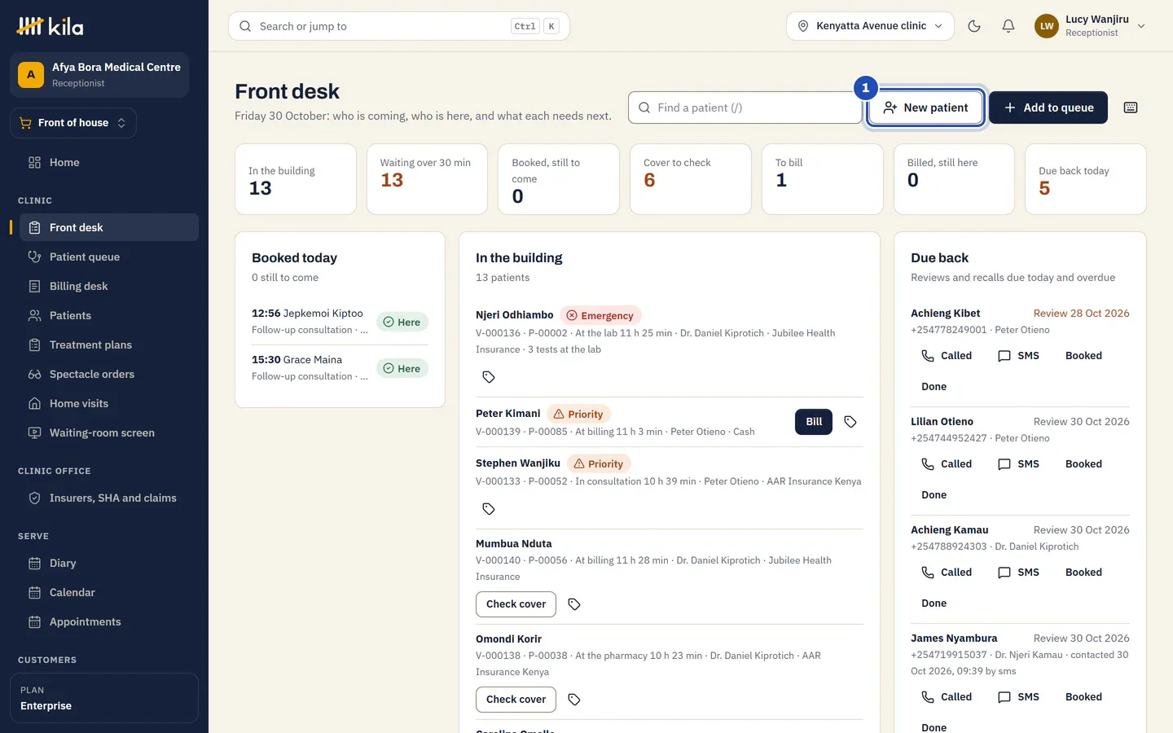
Task: Click the Here status for Grace Maina
Action: click(x=402, y=369)
